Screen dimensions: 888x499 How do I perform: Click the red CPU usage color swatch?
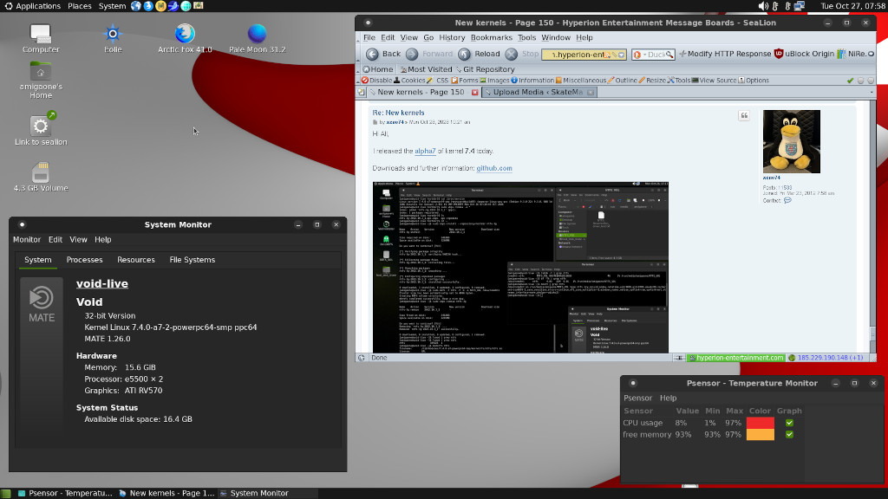pyautogui.click(x=760, y=423)
